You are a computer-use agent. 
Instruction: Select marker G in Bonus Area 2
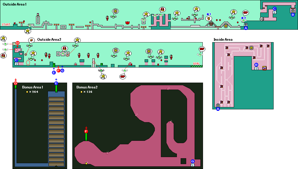(193, 160)
